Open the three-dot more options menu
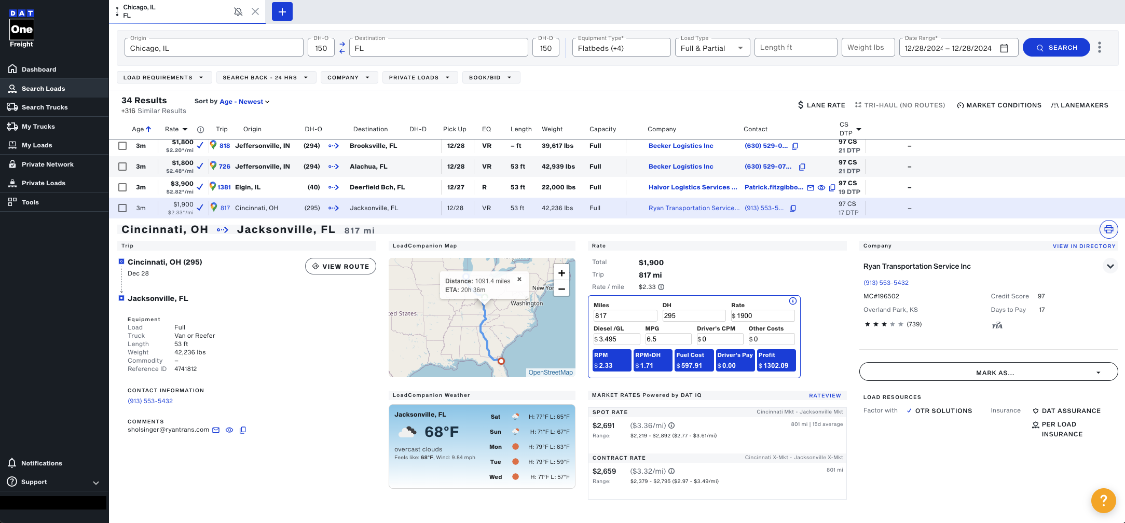This screenshot has height=523, width=1125. click(x=1100, y=47)
